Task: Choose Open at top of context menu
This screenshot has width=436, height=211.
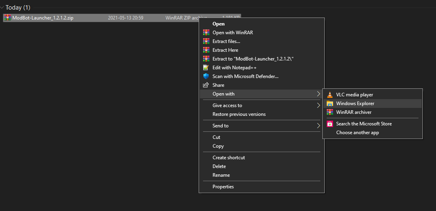Action: (x=262, y=24)
